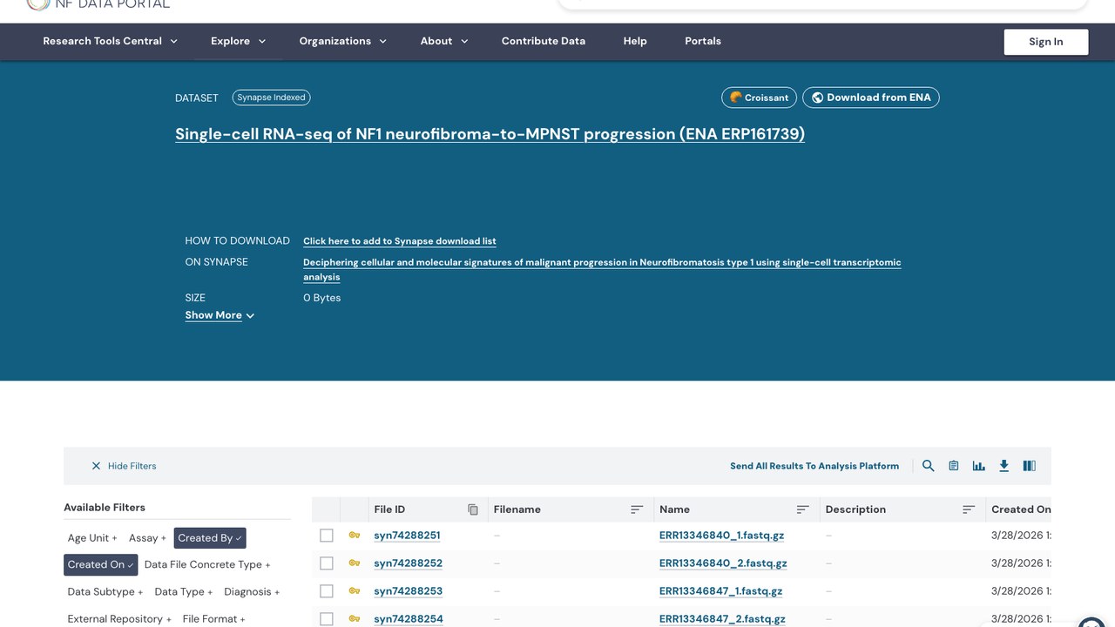Click the File ID column header
The width and height of the screenshot is (1115, 627).
click(x=389, y=509)
